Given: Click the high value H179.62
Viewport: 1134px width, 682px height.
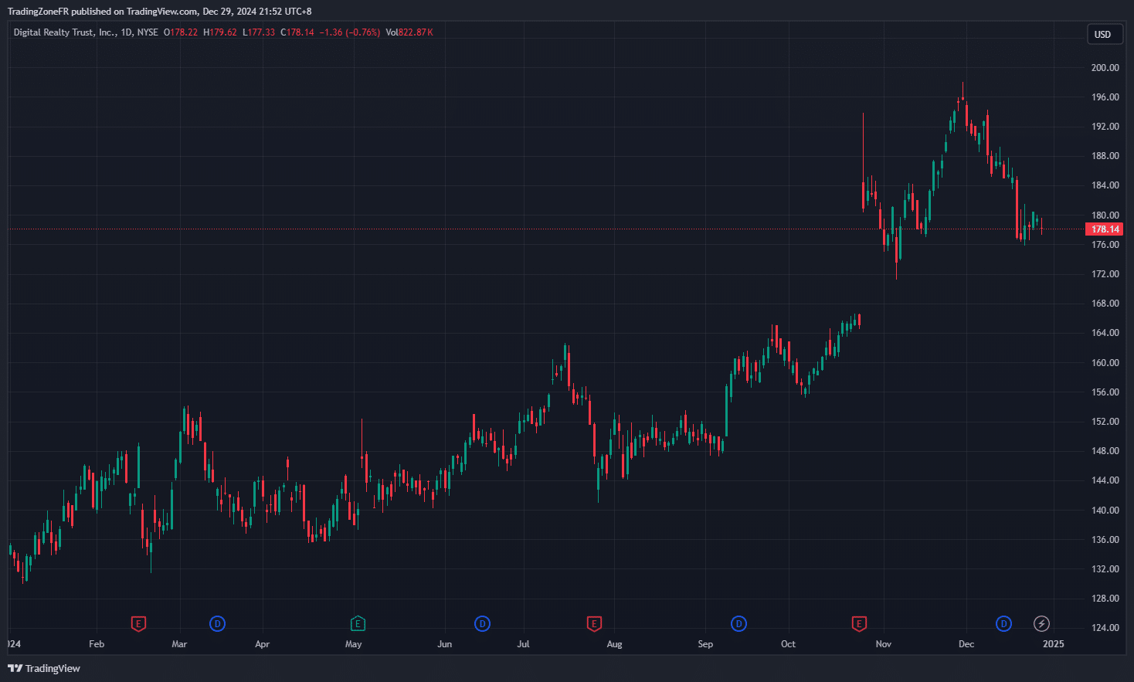Looking at the screenshot, I should coord(220,32).
